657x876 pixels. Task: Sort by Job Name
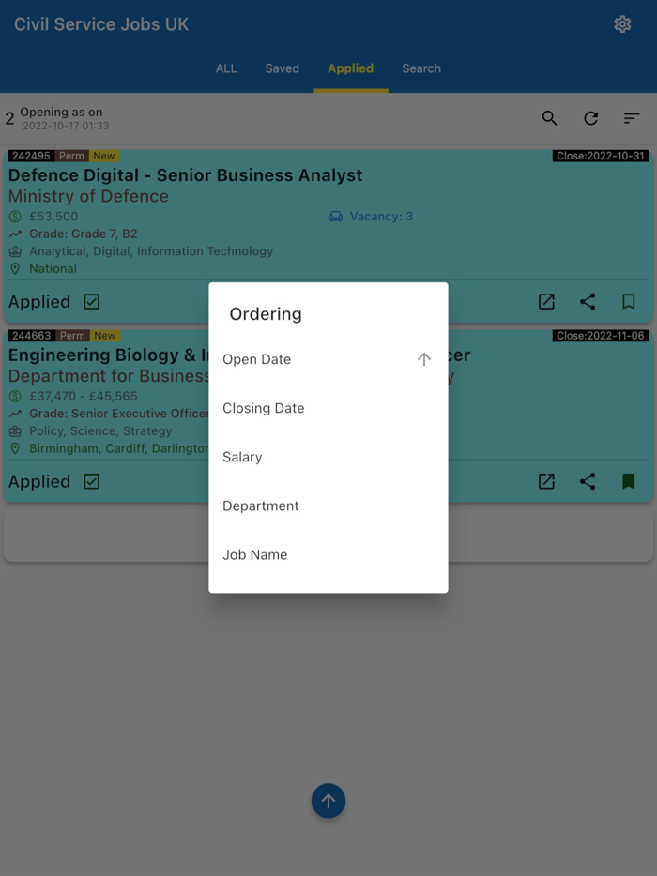point(328,554)
